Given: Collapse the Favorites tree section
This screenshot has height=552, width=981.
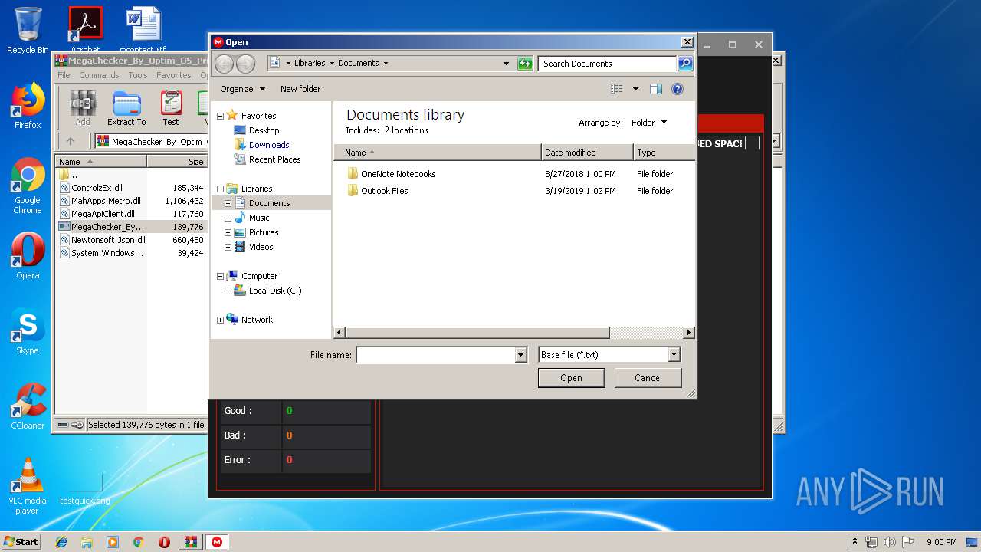Looking at the screenshot, I should (x=220, y=116).
